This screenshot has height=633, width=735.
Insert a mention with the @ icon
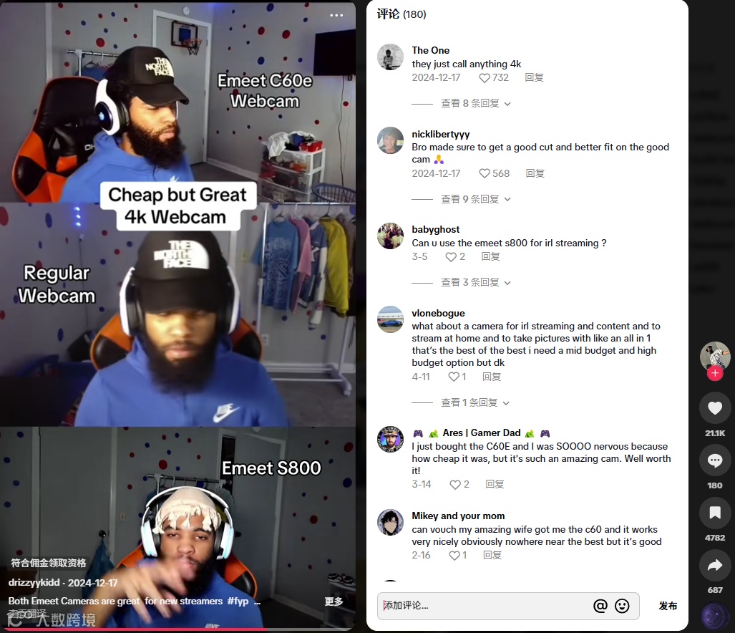(600, 606)
